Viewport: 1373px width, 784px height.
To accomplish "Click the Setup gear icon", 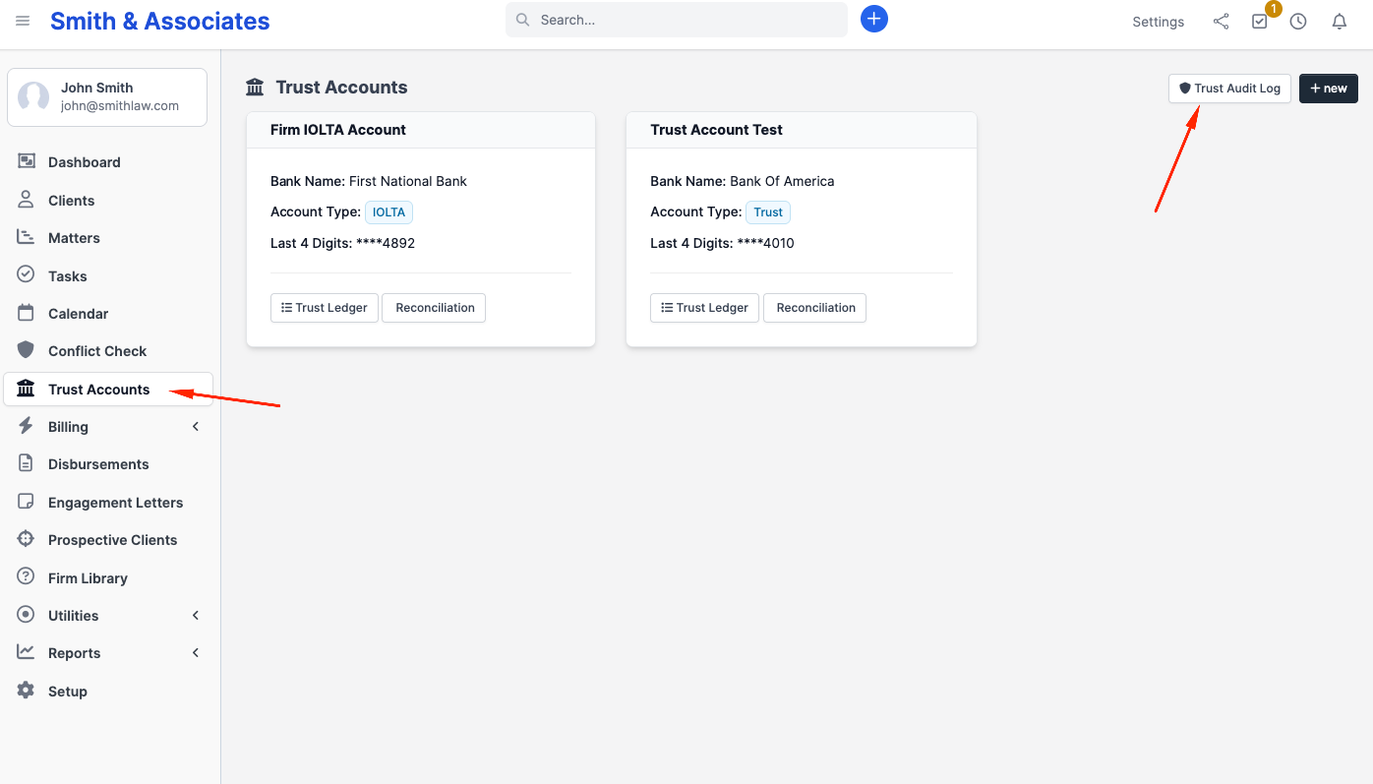I will pos(27,691).
